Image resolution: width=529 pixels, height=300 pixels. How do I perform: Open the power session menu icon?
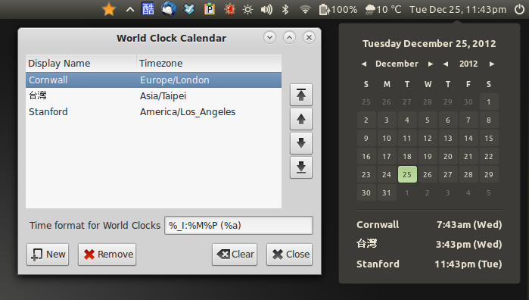coord(520,9)
